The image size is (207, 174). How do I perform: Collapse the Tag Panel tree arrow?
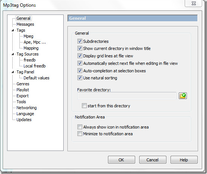13,72
